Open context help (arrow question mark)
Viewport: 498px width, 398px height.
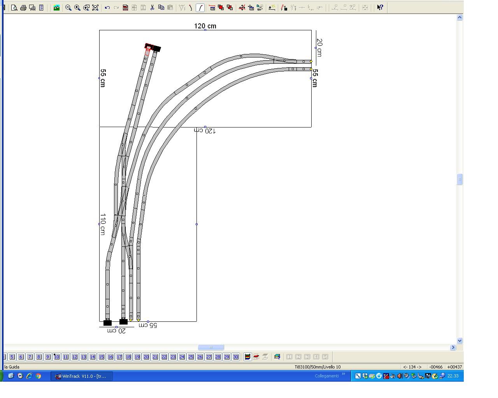click(380, 7)
